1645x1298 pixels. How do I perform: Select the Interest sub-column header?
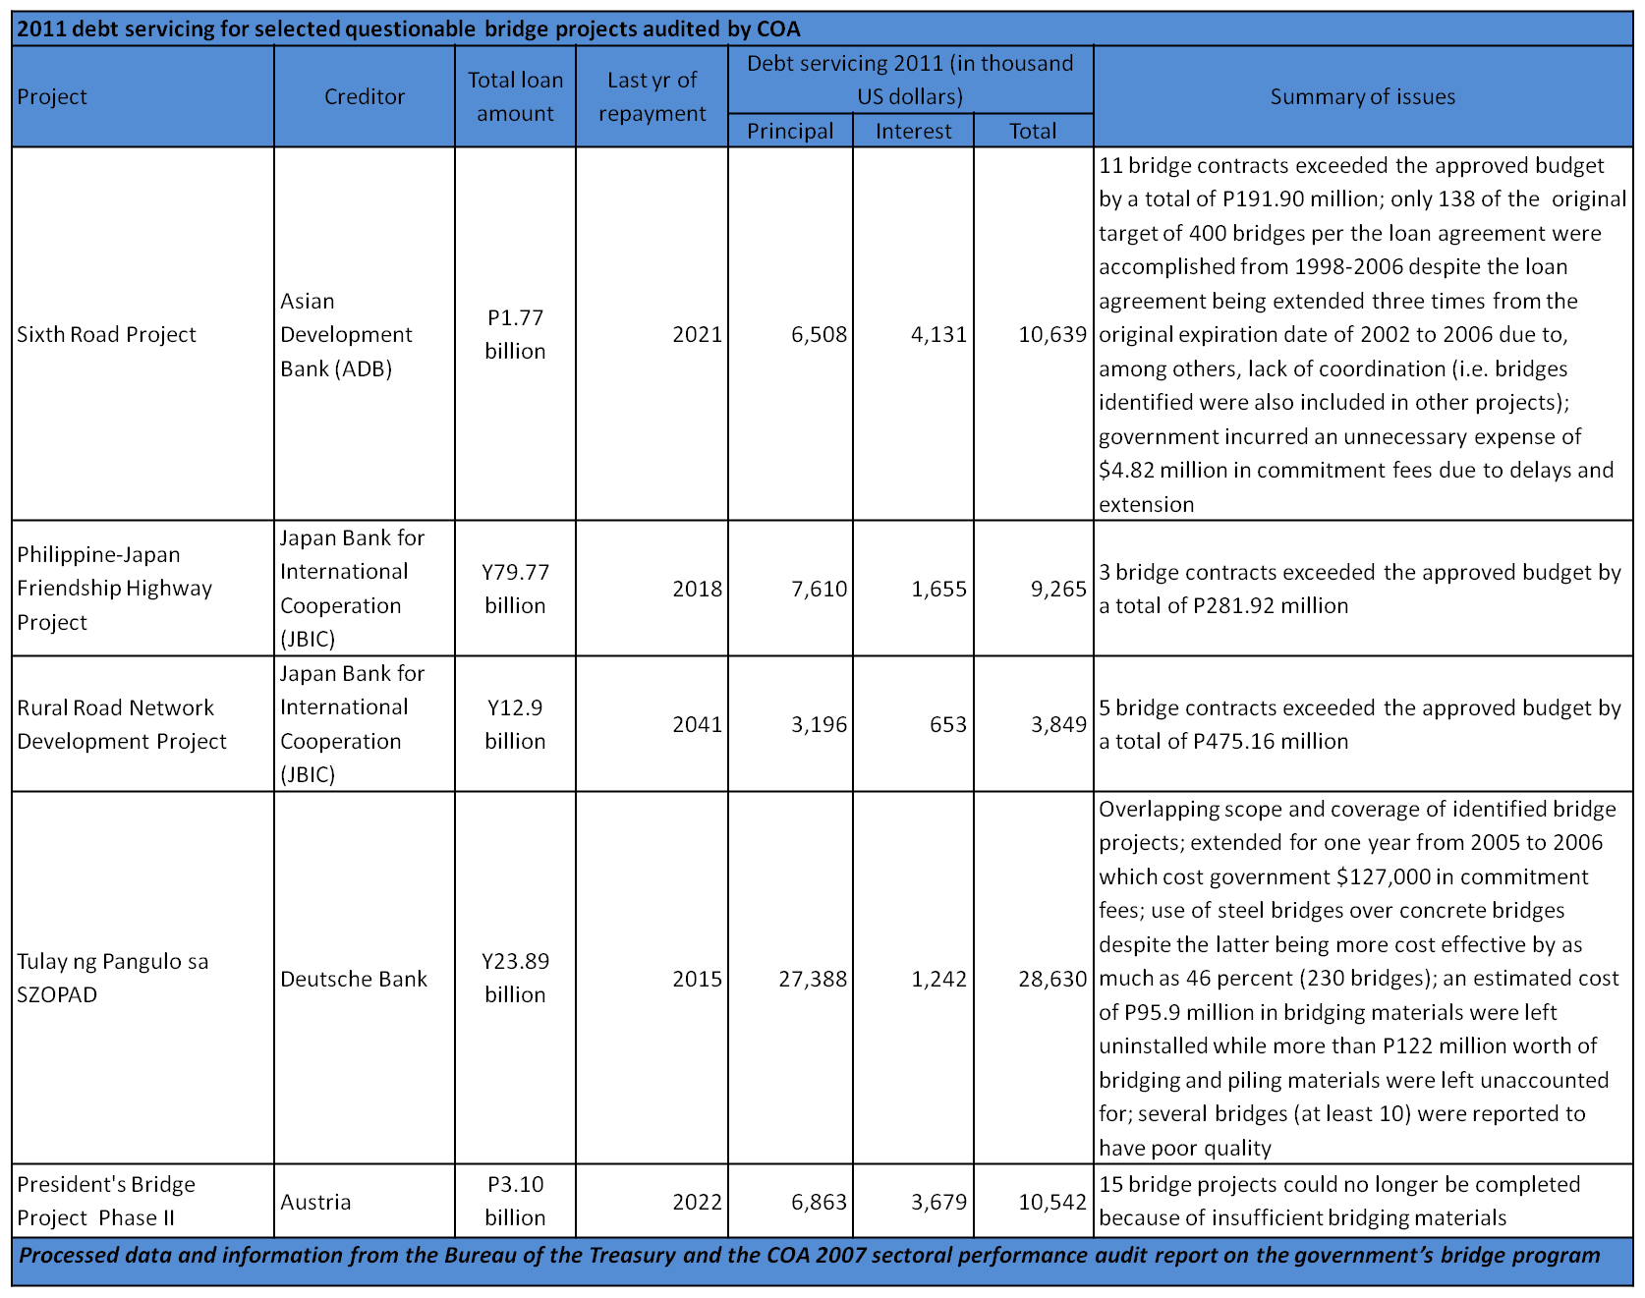coord(913,131)
